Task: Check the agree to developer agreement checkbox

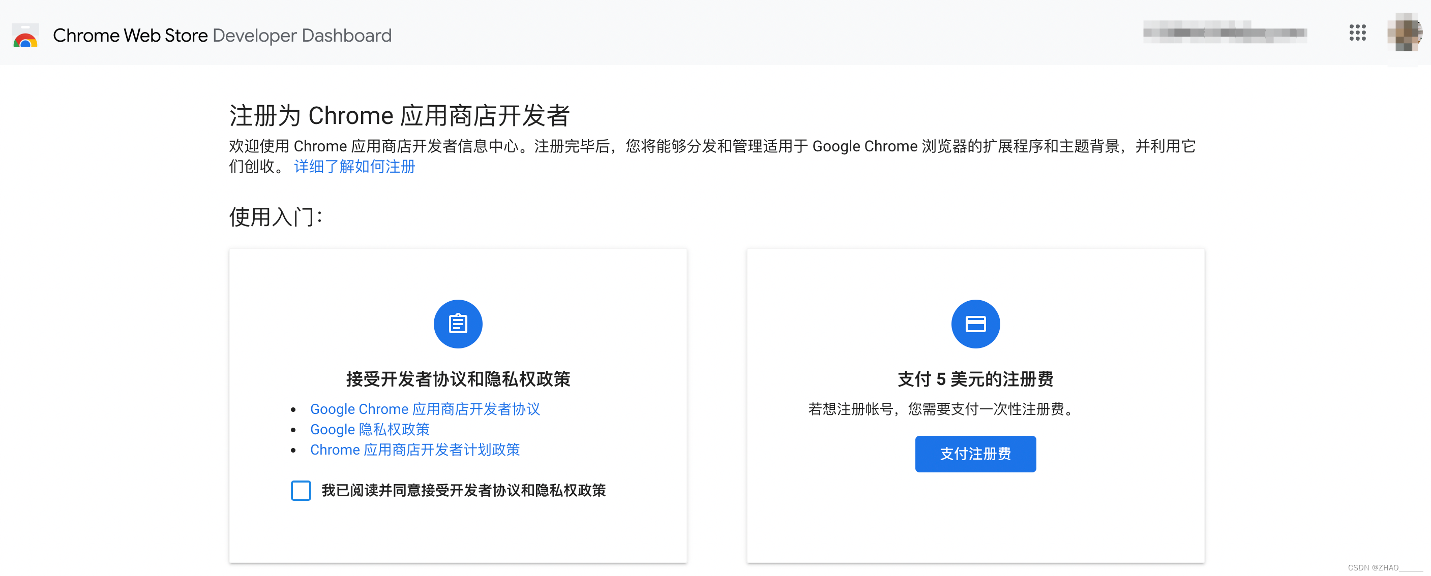Action: (x=301, y=491)
